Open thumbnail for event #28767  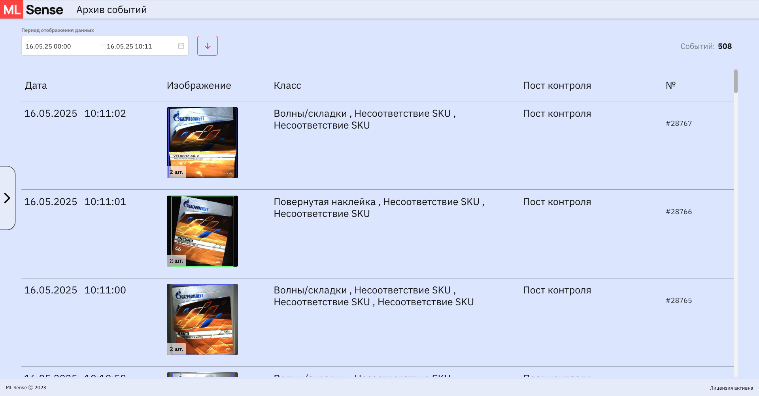click(202, 143)
